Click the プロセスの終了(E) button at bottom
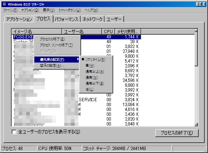The width and height of the screenshot is (208, 153). point(177,133)
